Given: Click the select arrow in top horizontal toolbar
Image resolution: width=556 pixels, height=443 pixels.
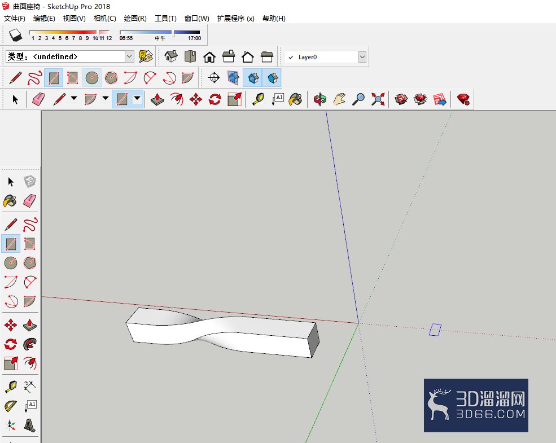Looking at the screenshot, I should click(15, 99).
